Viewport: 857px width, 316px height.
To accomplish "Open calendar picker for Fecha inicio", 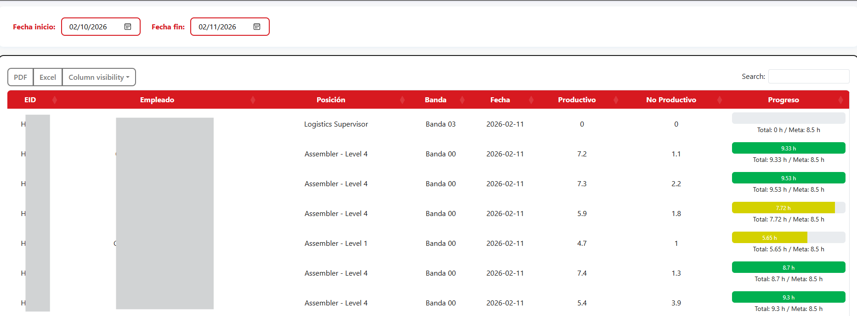I will (x=128, y=27).
